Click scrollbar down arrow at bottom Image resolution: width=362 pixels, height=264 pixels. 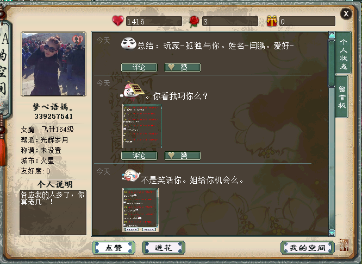(x=332, y=233)
